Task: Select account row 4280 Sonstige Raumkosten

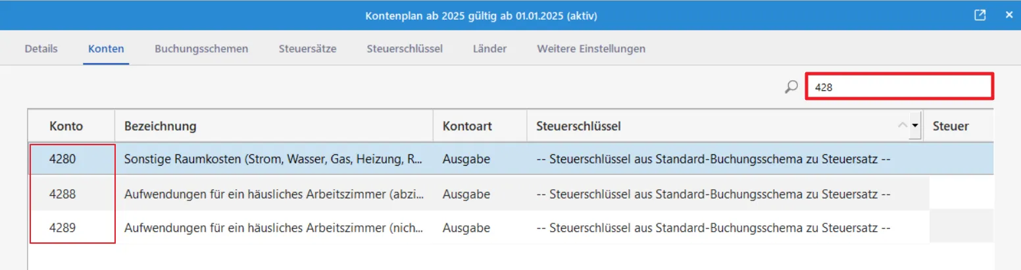Action: tap(273, 159)
